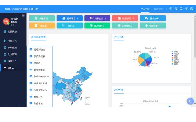Click the teal shortcut button in first row
Screen dimensions: 196x122
[x=42, y=18]
